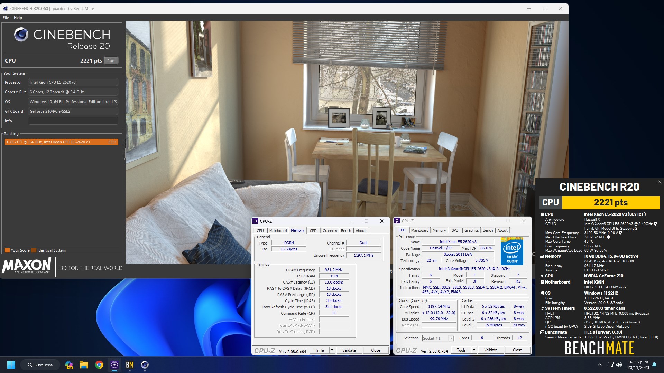
Task: Open the notification bell icon
Action: (x=654, y=365)
